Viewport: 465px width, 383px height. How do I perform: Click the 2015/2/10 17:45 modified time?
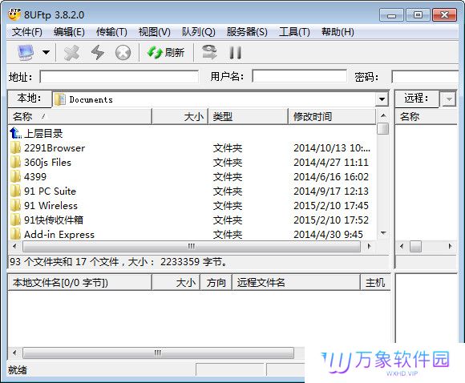(331, 205)
